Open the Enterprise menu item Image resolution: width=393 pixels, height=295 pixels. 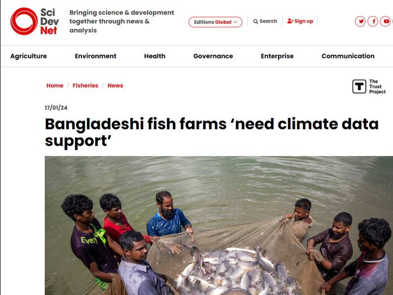coord(277,56)
